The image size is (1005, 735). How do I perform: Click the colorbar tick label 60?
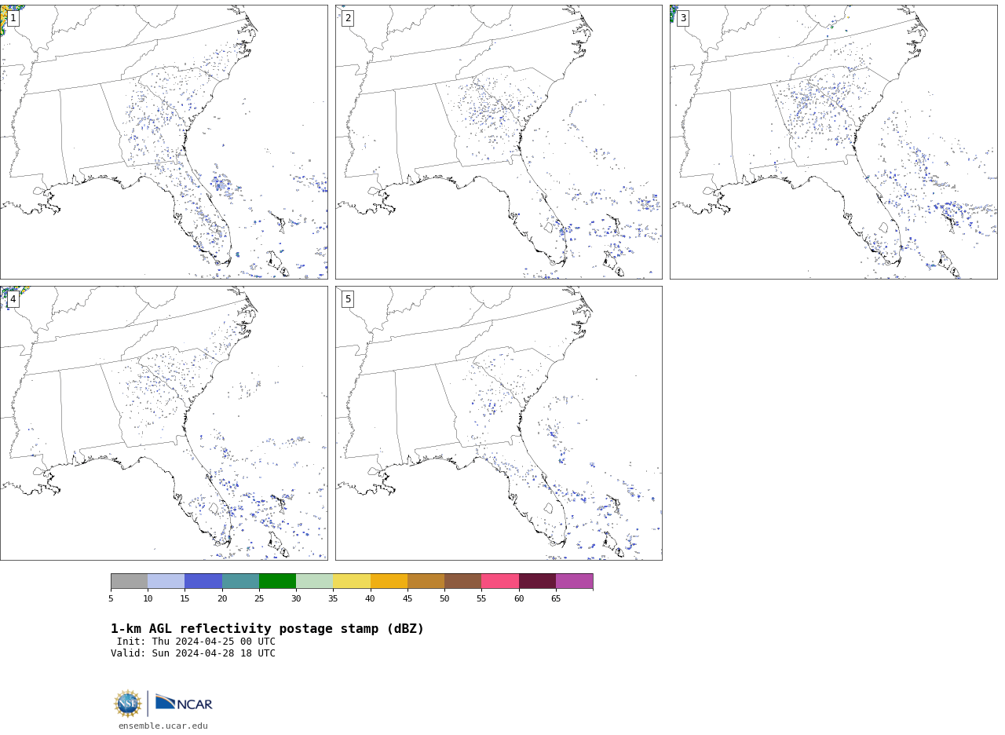point(519,599)
